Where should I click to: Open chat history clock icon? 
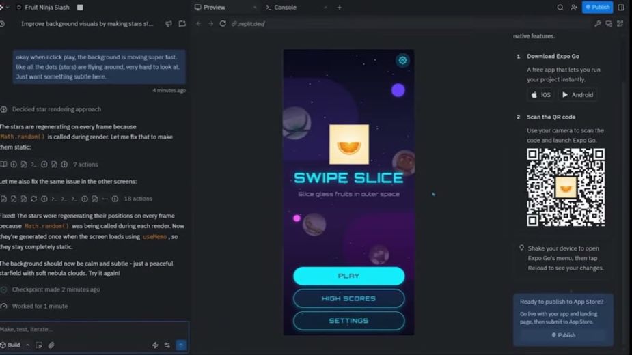click(x=3, y=24)
